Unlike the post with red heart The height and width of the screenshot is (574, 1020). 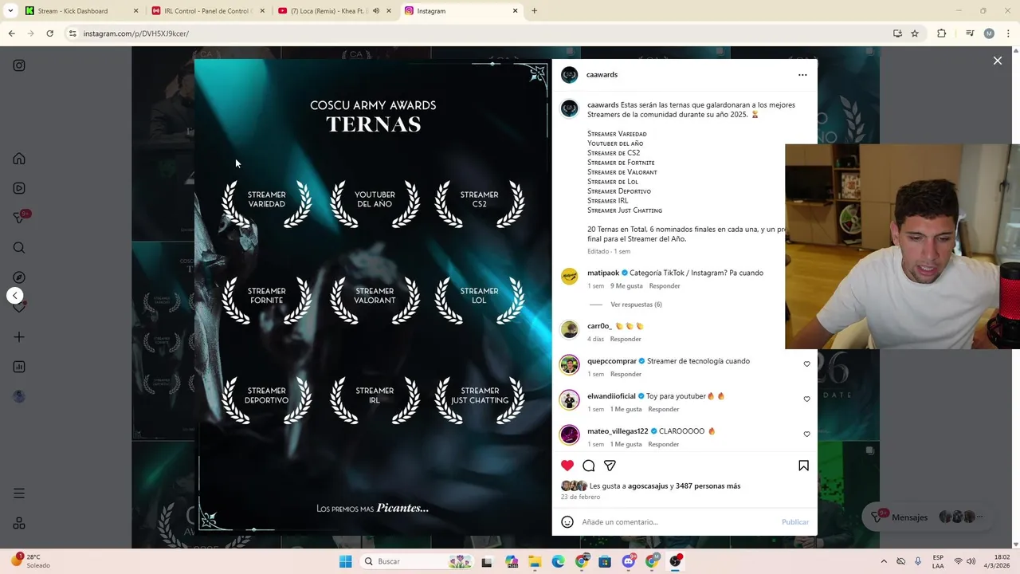click(x=567, y=466)
